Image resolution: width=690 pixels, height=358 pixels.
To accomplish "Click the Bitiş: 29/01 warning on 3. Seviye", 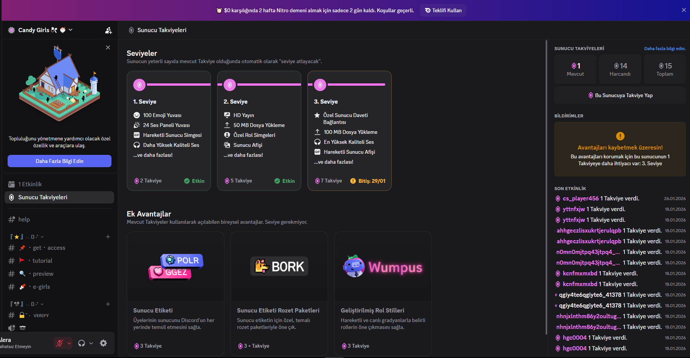I will [368, 181].
